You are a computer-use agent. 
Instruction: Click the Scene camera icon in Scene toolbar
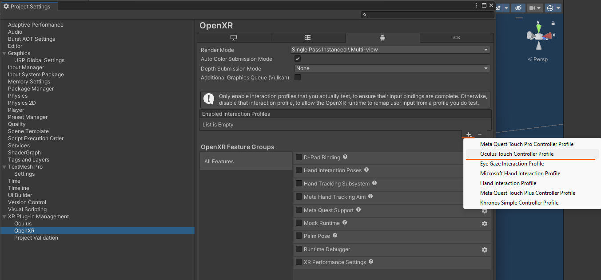(532, 8)
